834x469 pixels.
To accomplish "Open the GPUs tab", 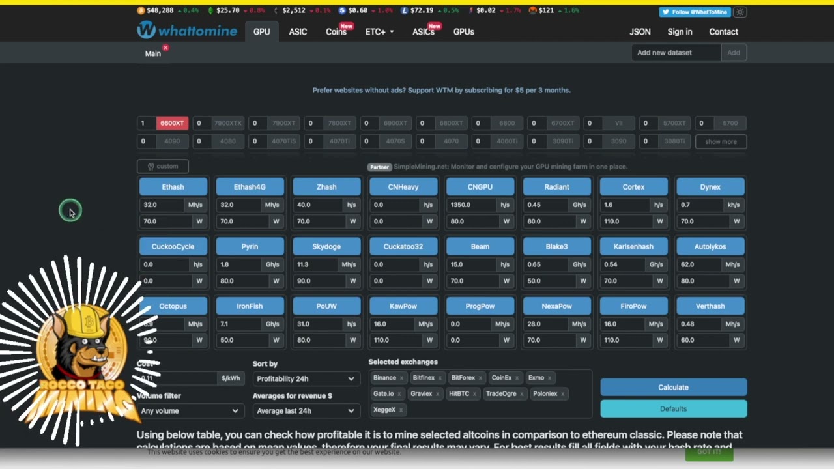I will pyautogui.click(x=464, y=31).
